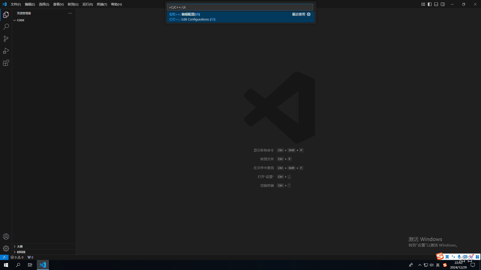
Task: Expand the 时间线 timeline section
Action: click(x=21, y=252)
